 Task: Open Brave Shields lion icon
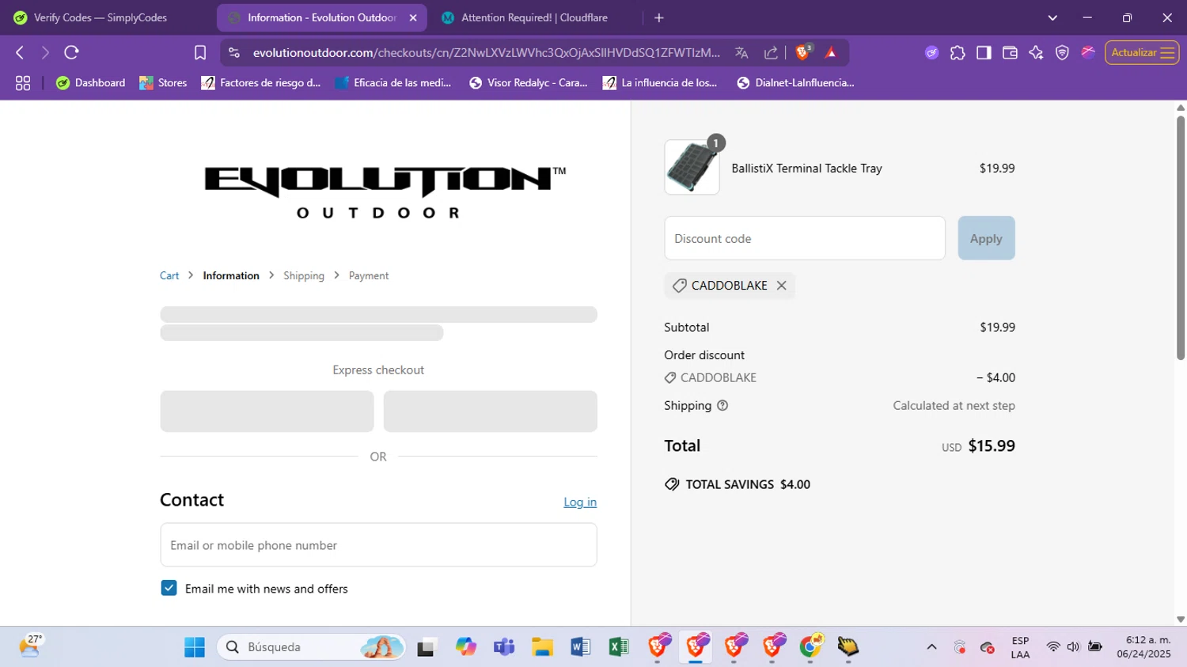(x=803, y=52)
